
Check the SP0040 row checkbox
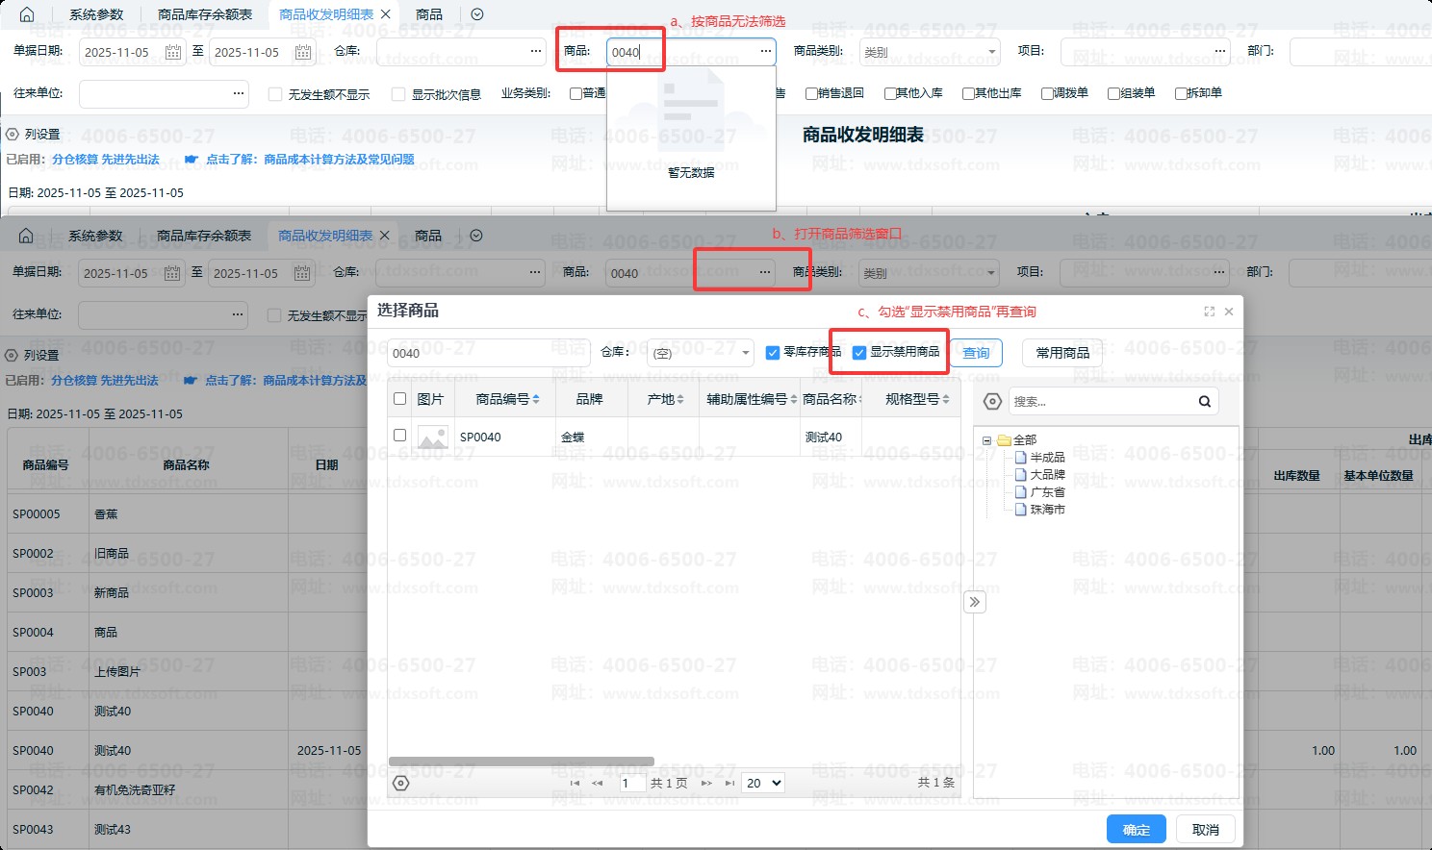pyautogui.click(x=400, y=436)
